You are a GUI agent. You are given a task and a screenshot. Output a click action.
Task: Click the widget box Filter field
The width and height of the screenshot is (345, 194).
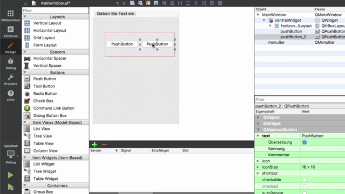(56, 11)
